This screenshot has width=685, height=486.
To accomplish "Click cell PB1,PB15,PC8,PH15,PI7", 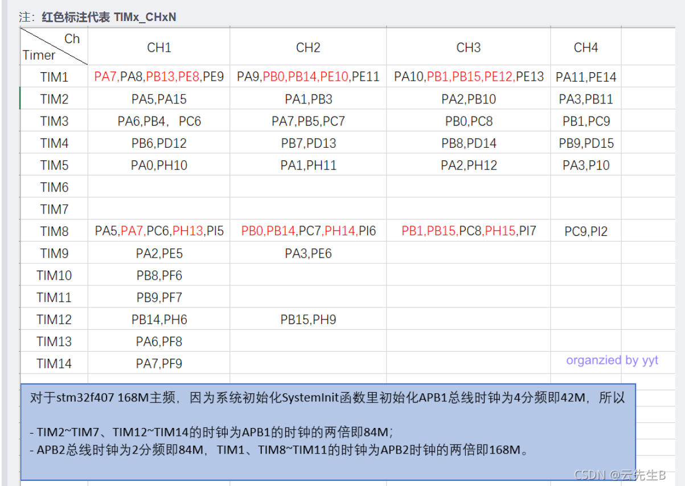I will click(x=468, y=231).
